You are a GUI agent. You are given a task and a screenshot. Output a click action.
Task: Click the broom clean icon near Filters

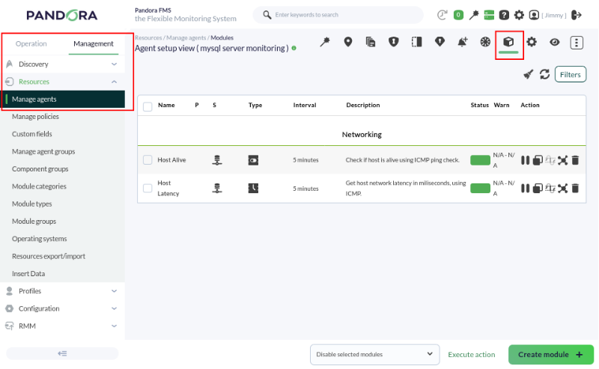(x=529, y=74)
